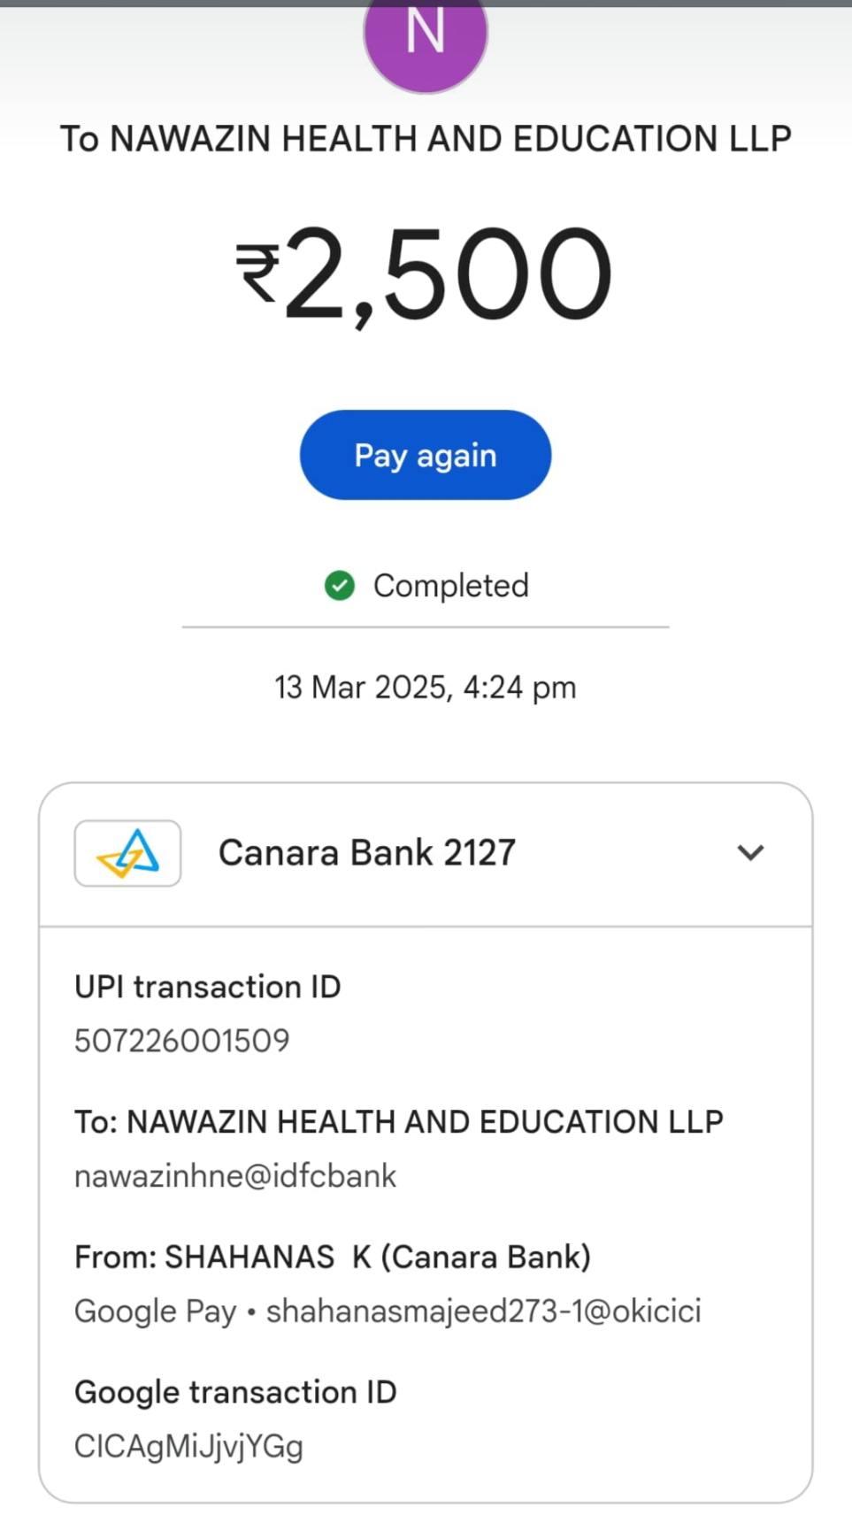
Task: Click the 13 Mar 2025 timestamp
Action: coord(426,688)
